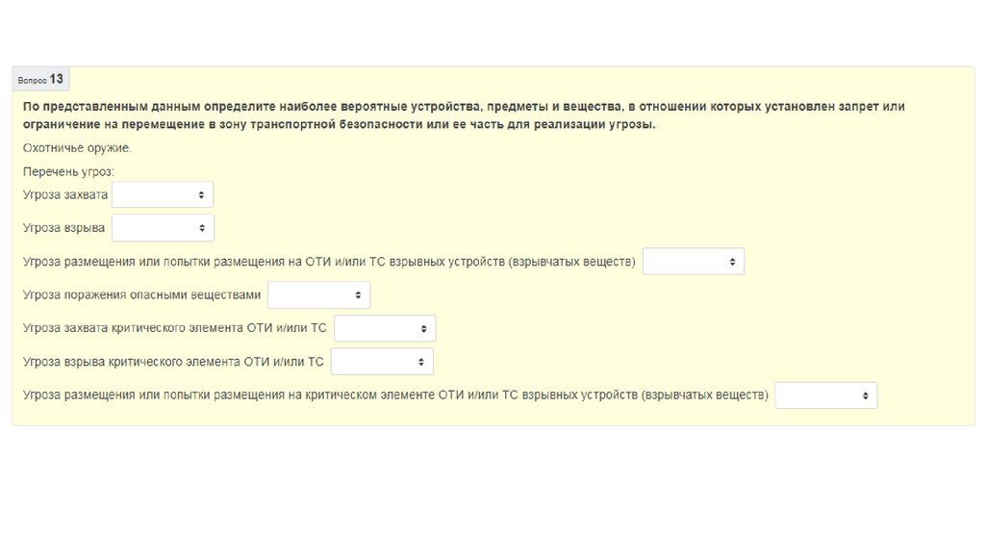Click the Угроза захвата label
Viewport: 985px width, 535px height.
65,194
